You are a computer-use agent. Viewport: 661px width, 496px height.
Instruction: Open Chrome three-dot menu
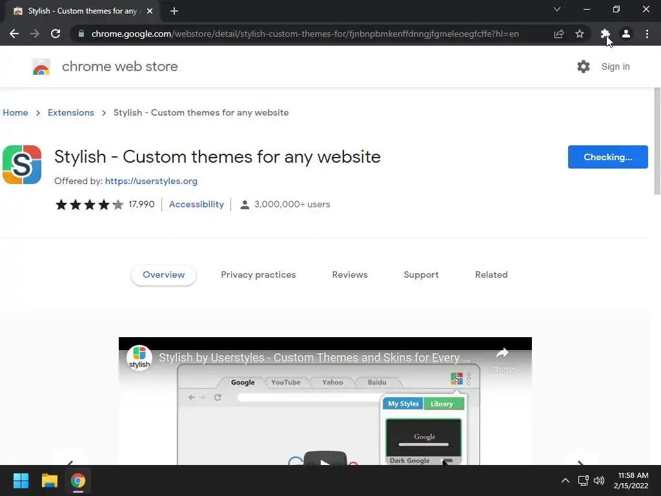coord(647,34)
